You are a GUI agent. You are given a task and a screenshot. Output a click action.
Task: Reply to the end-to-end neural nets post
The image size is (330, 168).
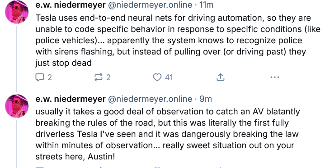[x=40, y=77]
